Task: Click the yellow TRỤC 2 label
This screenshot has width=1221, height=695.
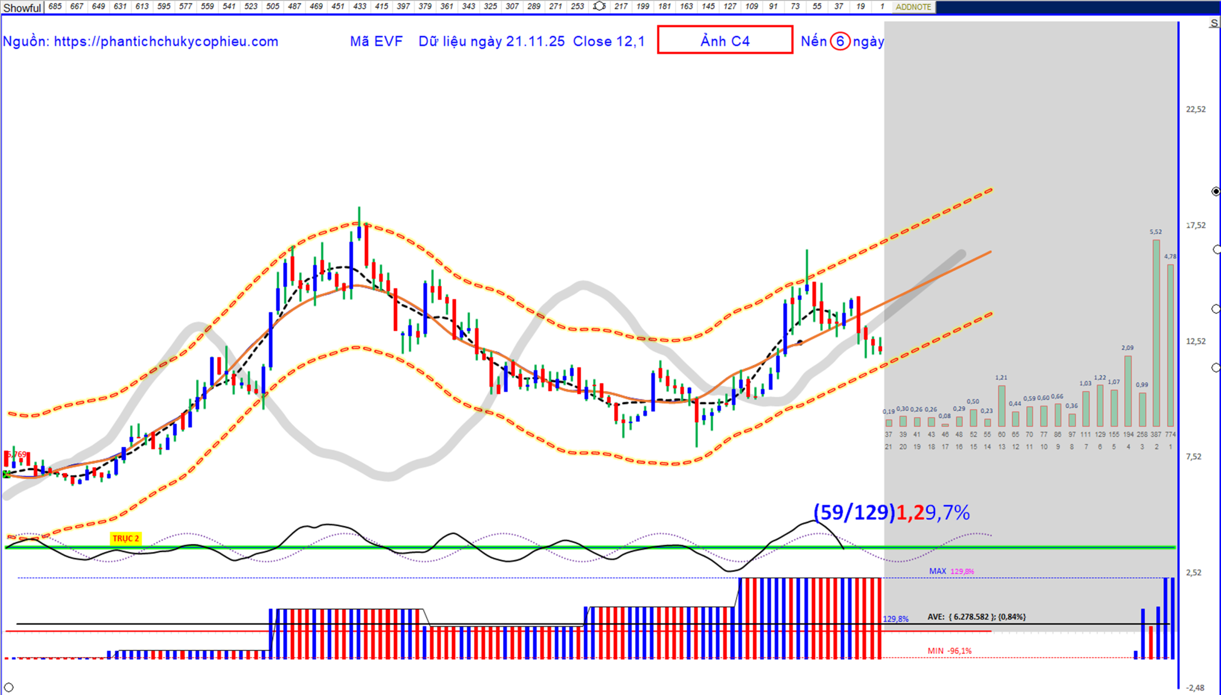Action: click(x=125, y=539)
